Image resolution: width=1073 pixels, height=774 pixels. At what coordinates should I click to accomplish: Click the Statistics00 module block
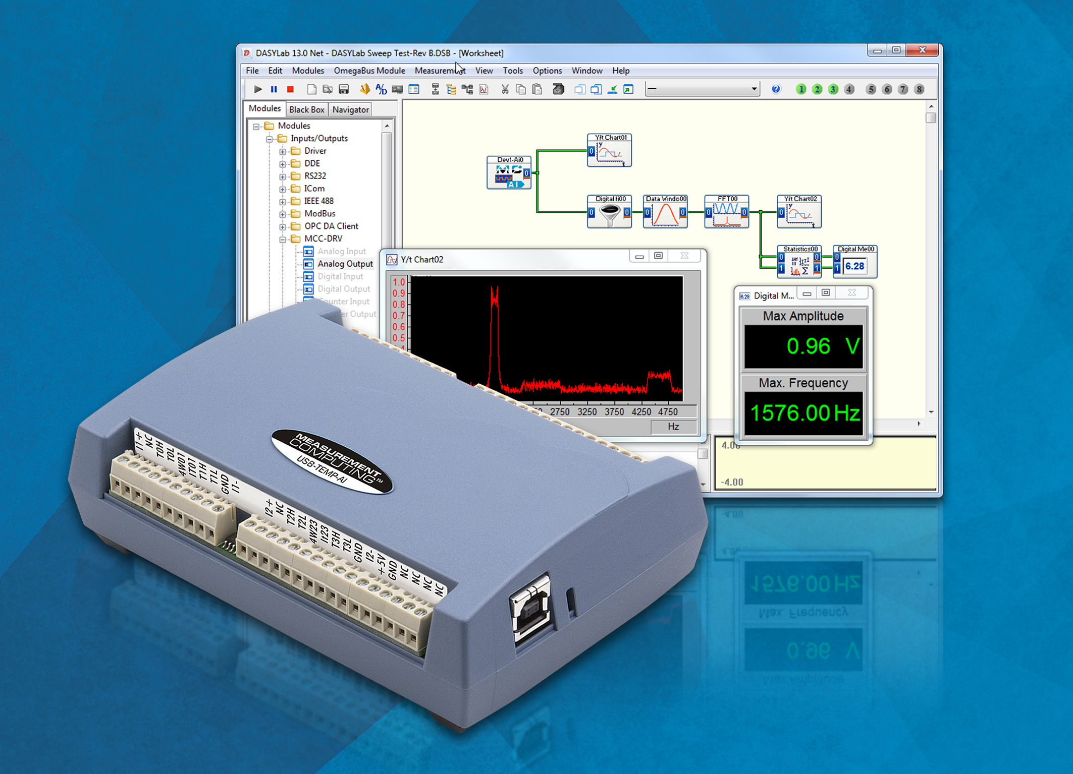(x=799, y=263)
